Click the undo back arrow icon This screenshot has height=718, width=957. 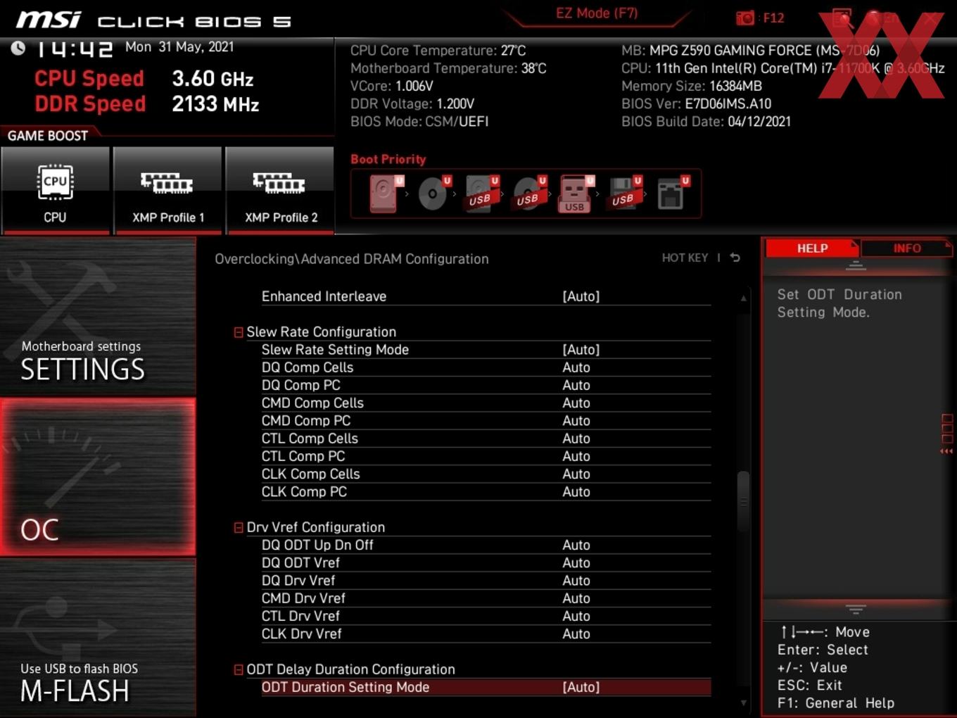coord(735,258)
